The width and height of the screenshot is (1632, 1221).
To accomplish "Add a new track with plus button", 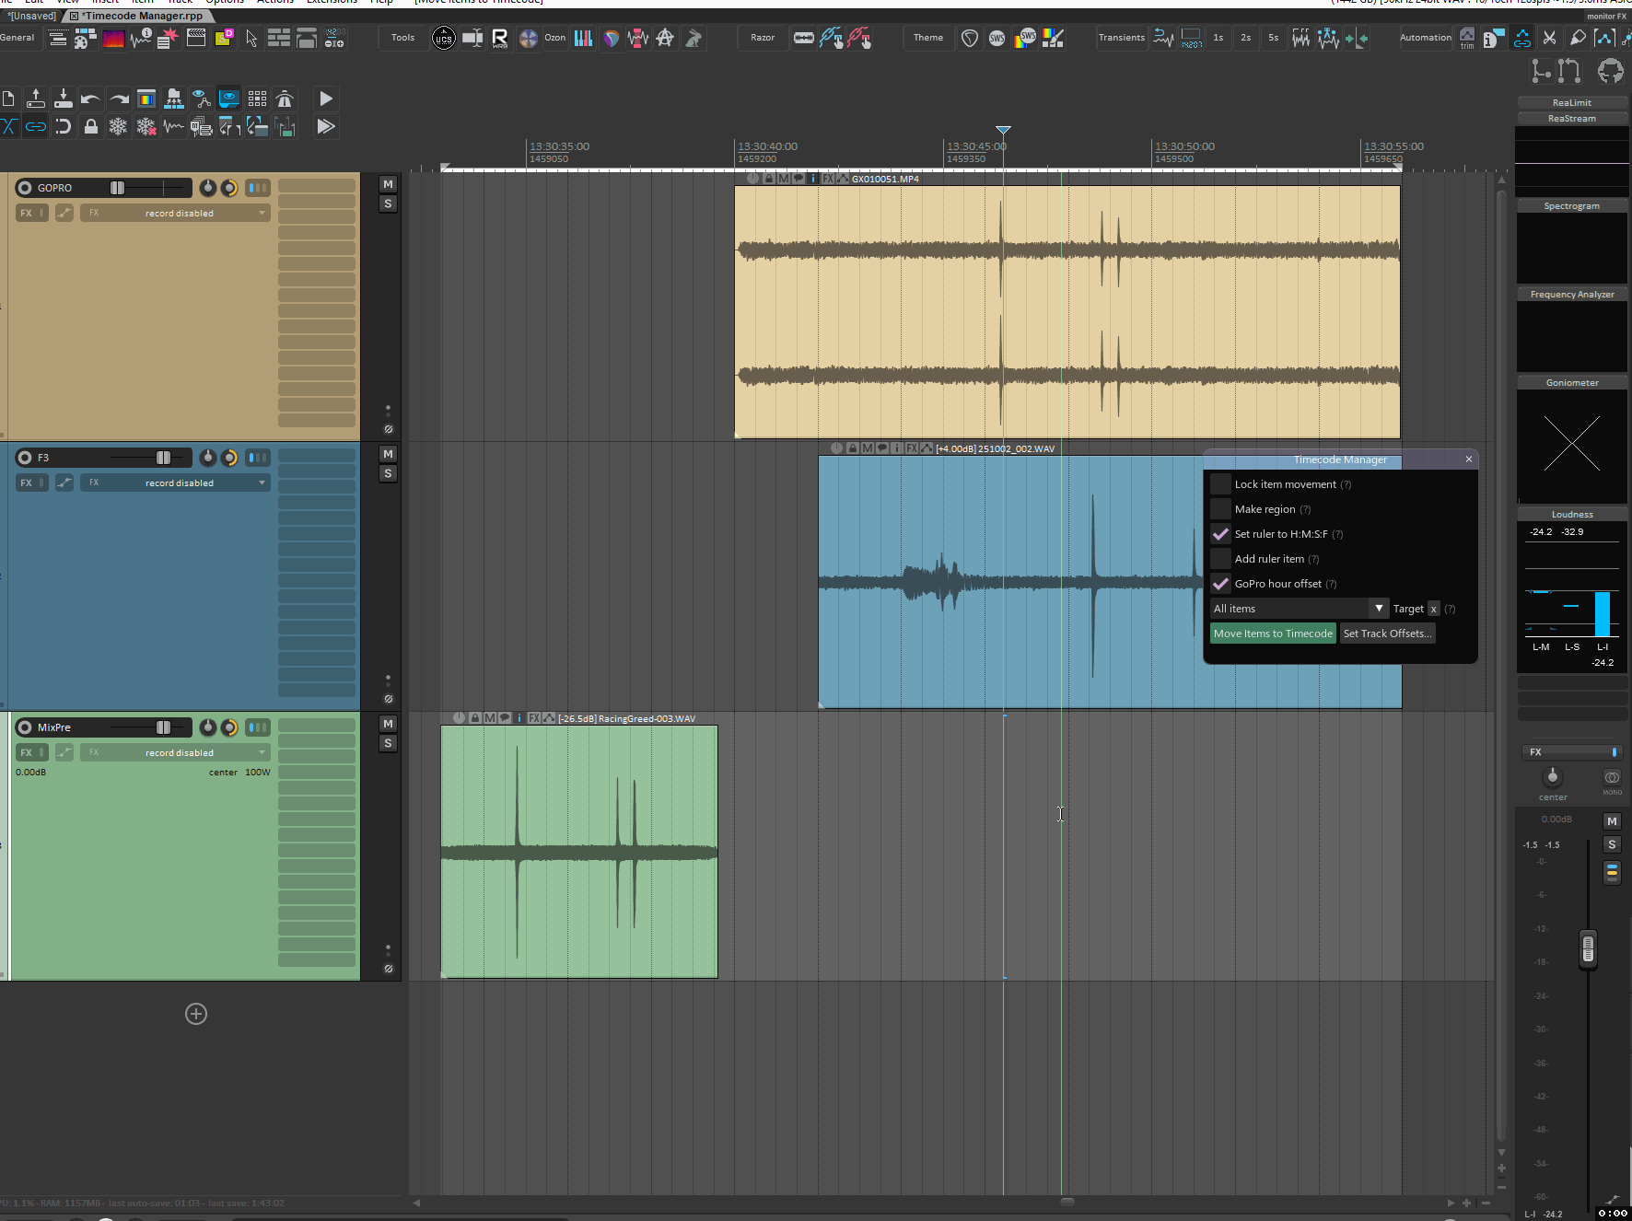I will click(x=196, y=1014).
